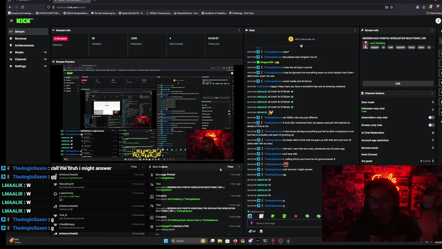Open Chat panel options menu

[x=355, y=30]
